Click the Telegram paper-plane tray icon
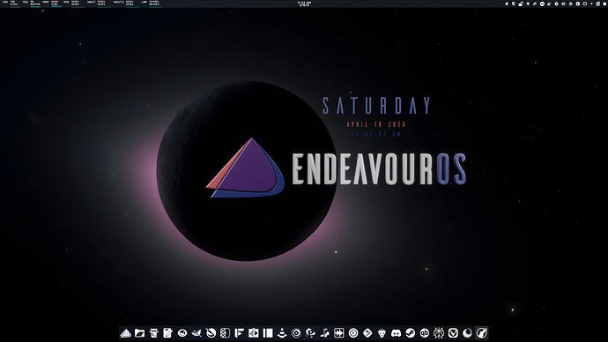Viewport: 608px width, 342px height. (507, 4)
